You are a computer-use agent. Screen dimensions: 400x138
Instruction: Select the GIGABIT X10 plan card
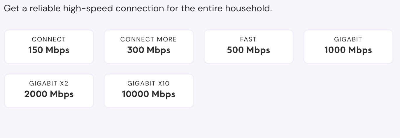[x=149, y=91]
